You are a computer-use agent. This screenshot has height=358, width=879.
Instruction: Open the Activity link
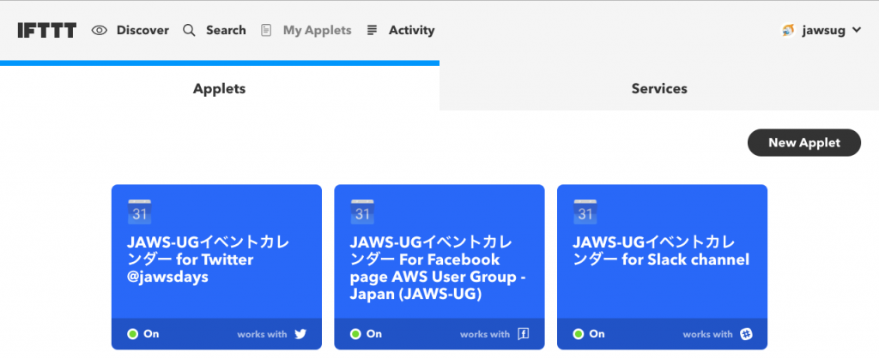(411, 30)
